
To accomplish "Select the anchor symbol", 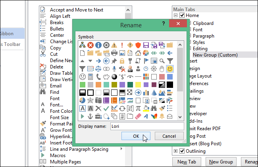I will [90, 116].
